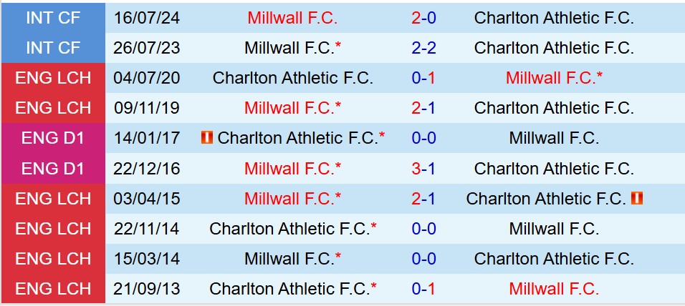This screenshot has width=685, height=306.
Task: Open the 2-2 score from 26/07/23
Action: (423, 48)
